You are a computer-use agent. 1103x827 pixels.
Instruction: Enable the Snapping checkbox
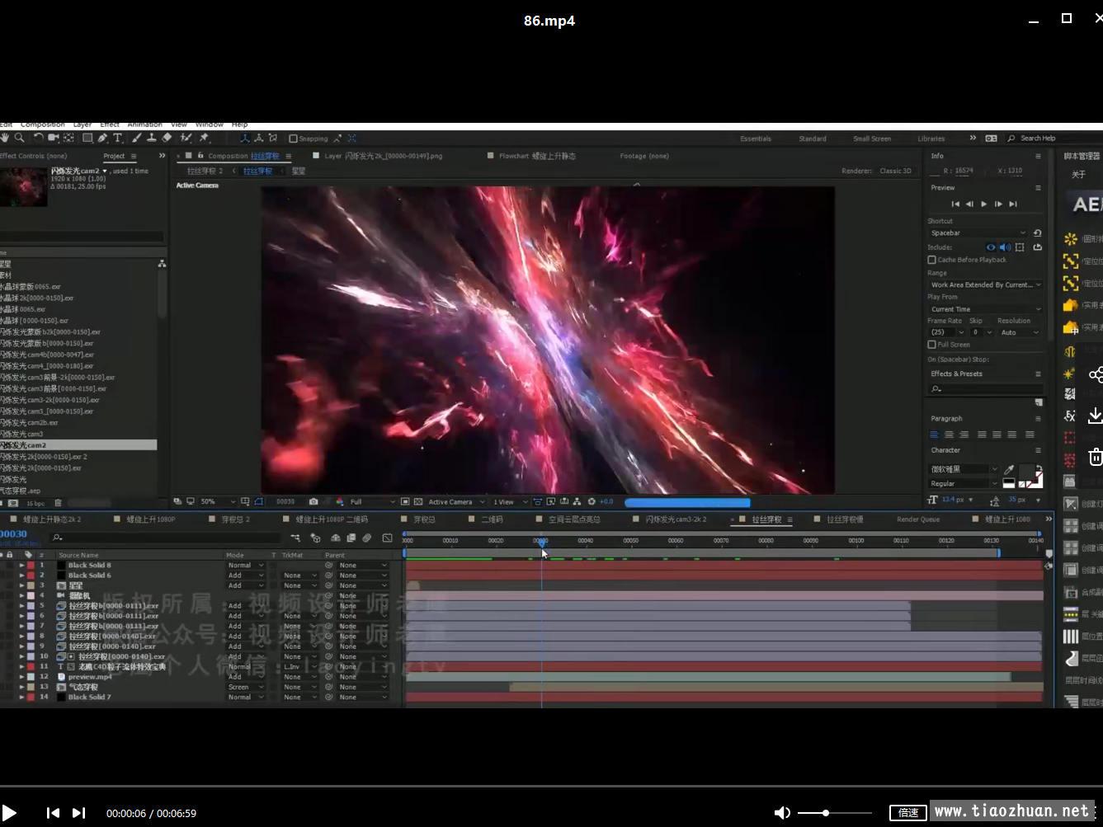click(x=293, y=139)
